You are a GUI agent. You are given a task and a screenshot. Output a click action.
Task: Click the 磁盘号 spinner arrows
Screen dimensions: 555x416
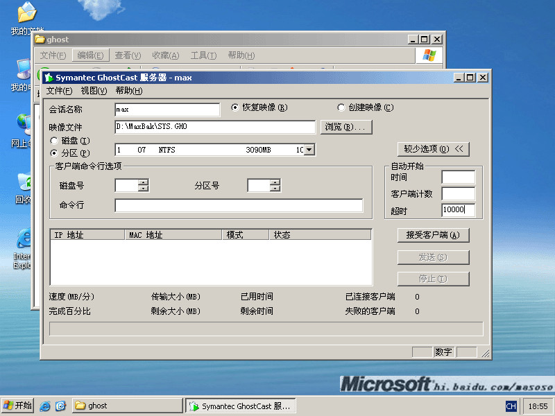pos(143,185)
